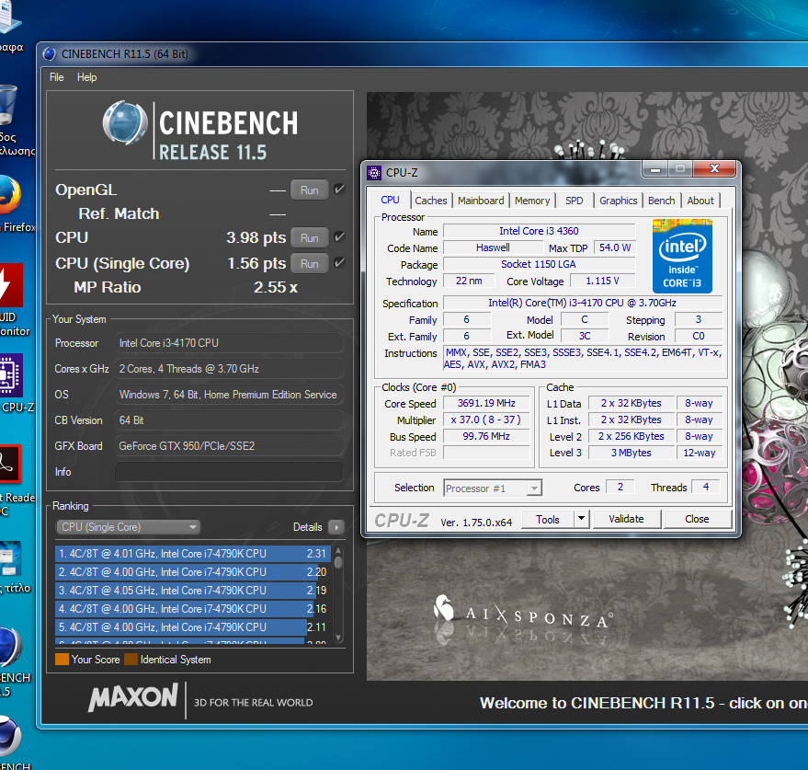Select ranking row 3 at 4.05 GHz
Viewport: 808px width, 770px height.
pos(192,590)
